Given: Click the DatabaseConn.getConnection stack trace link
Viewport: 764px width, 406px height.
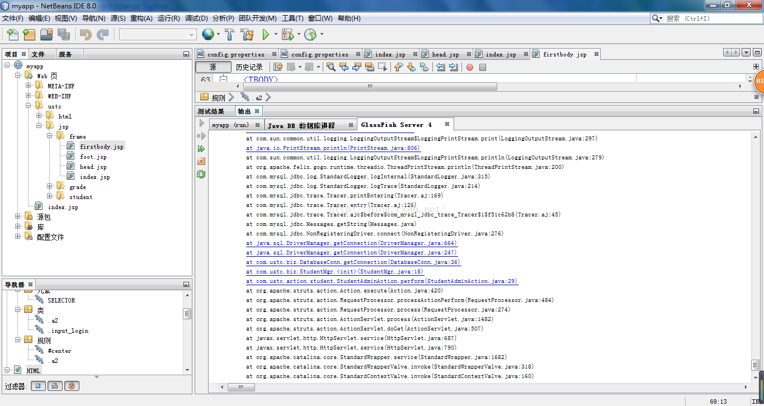Looking at the screenshot, I should 353,262.
